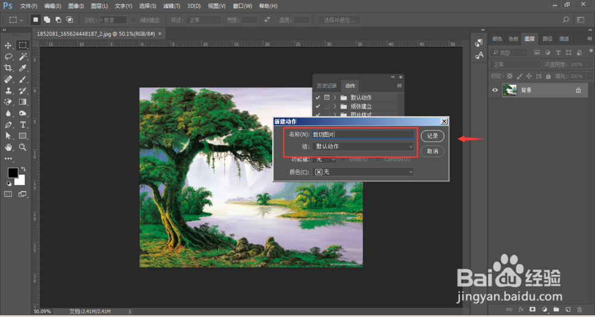Select the Brush tool
The height and width of the screenshot is (317, 595).
click(23, 79)
